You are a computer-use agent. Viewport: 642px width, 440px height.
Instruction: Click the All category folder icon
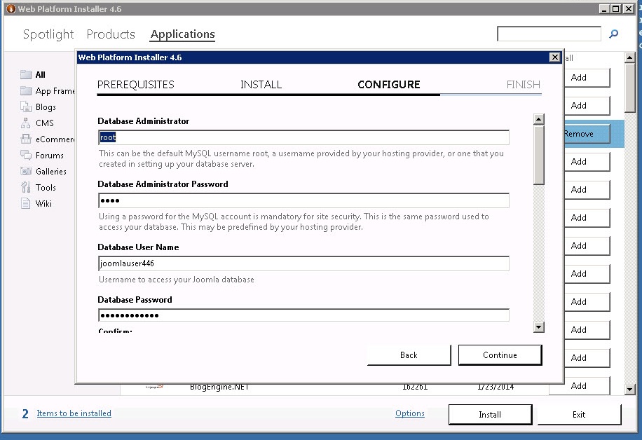(x=26, y=74)
